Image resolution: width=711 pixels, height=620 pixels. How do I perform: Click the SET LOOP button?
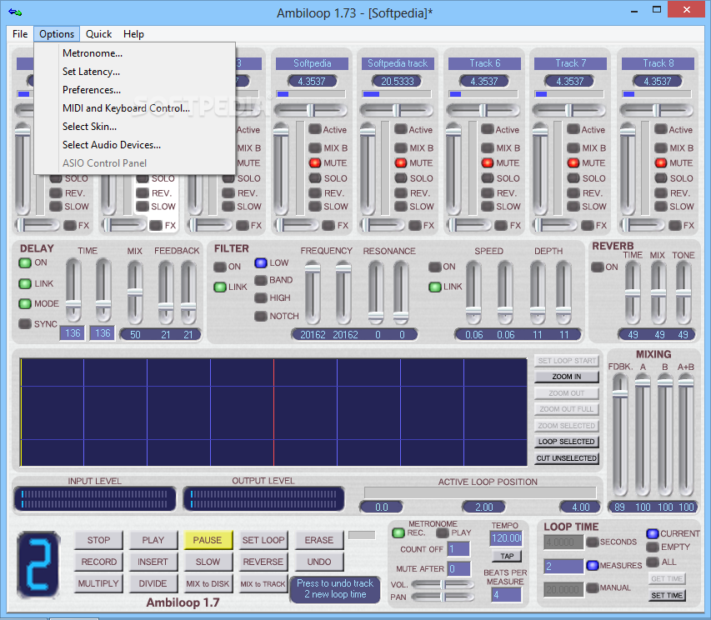263,540
